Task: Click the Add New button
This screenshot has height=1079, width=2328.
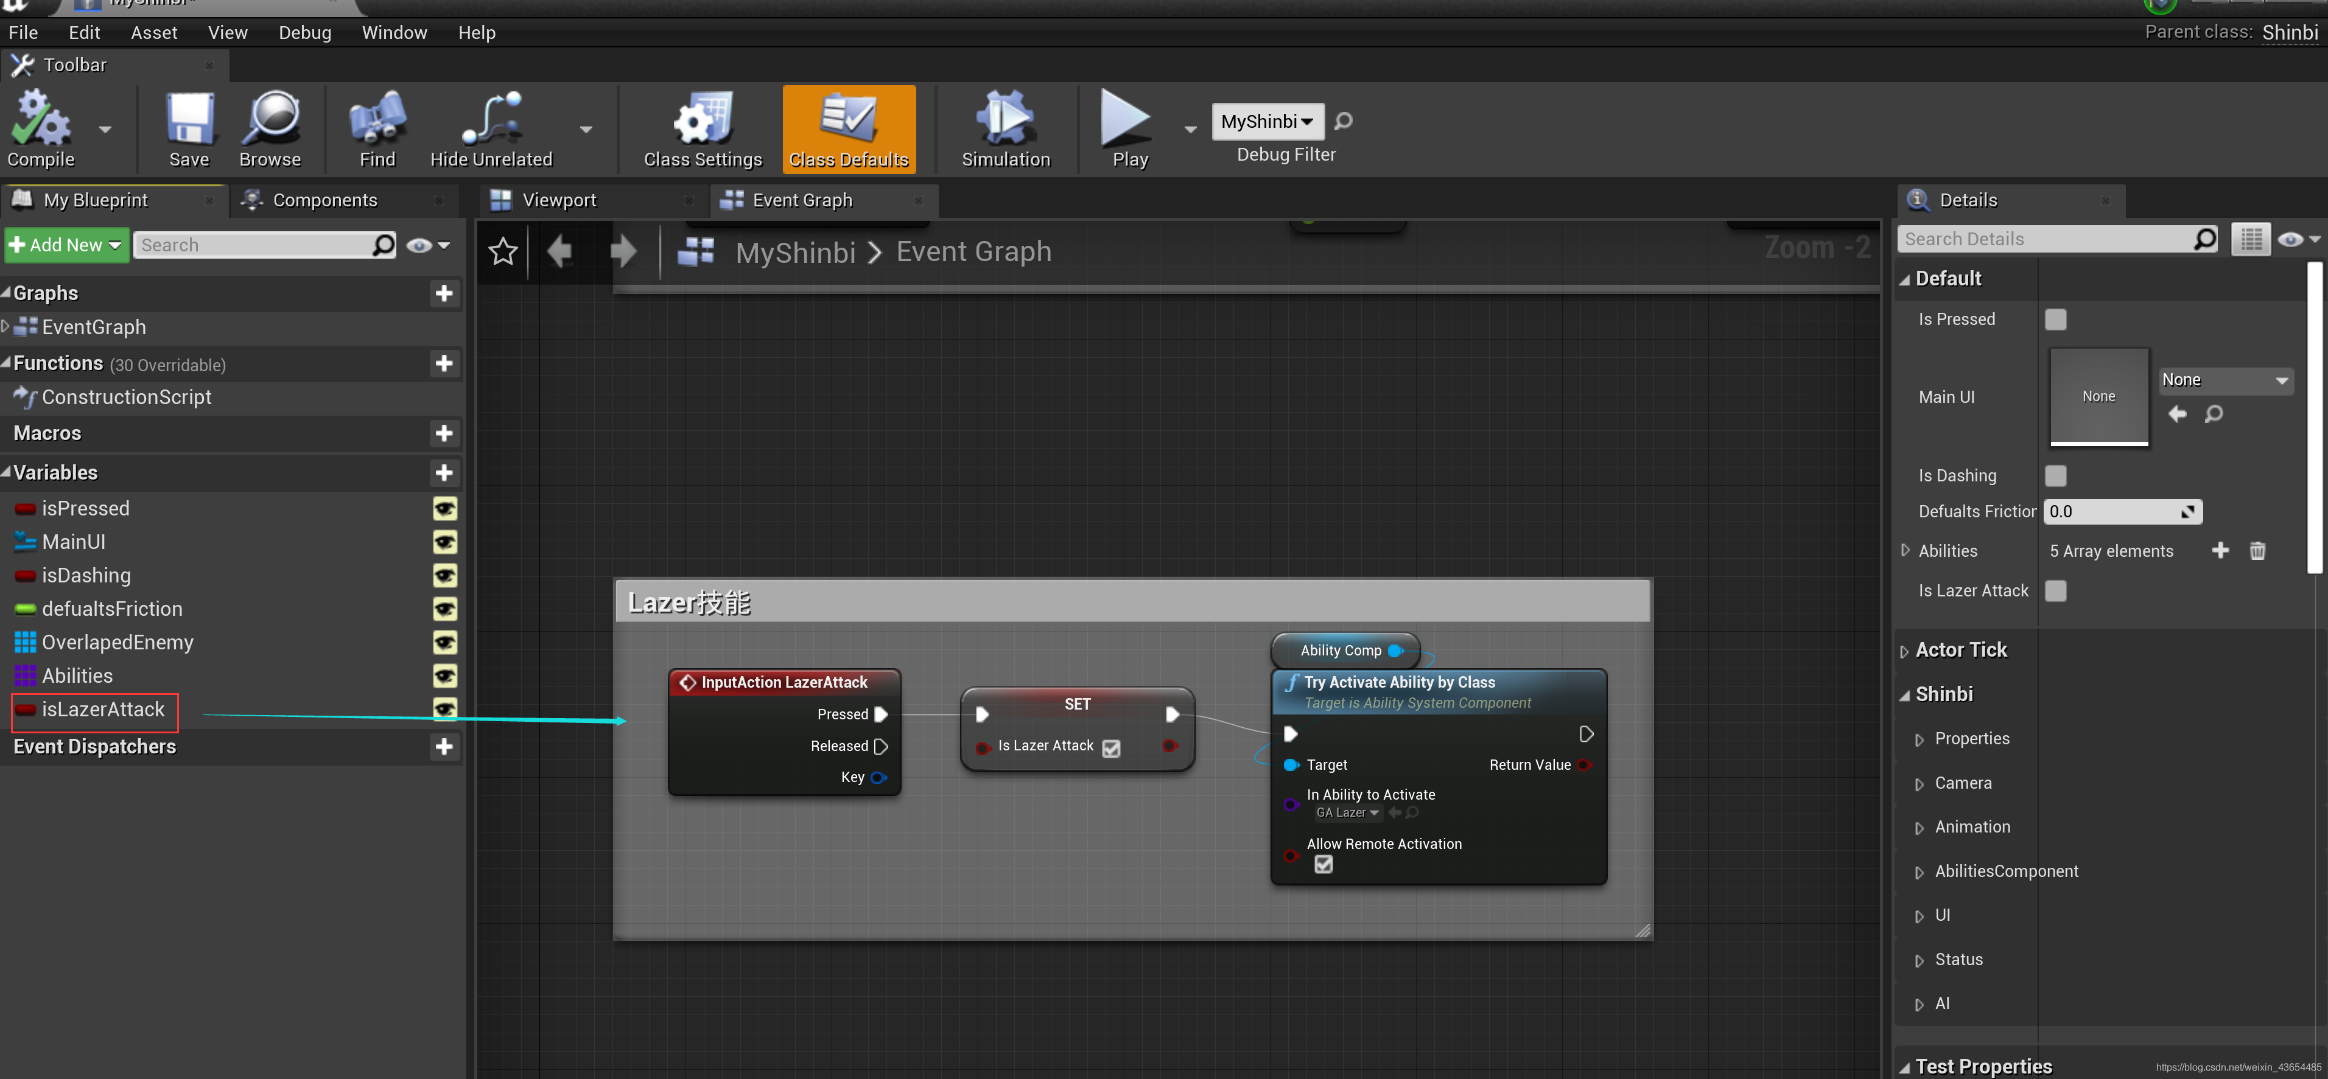Action: click(65, 245)
